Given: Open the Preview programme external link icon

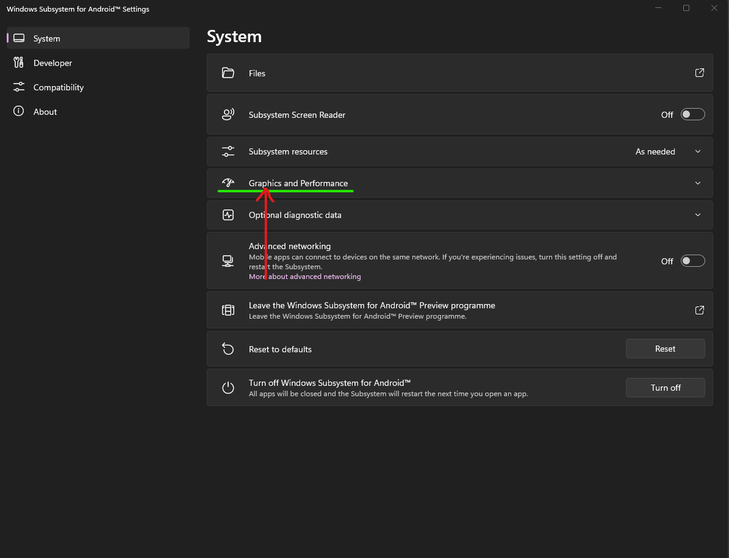Looking at the screenshot, I should [x=699, y=310].
